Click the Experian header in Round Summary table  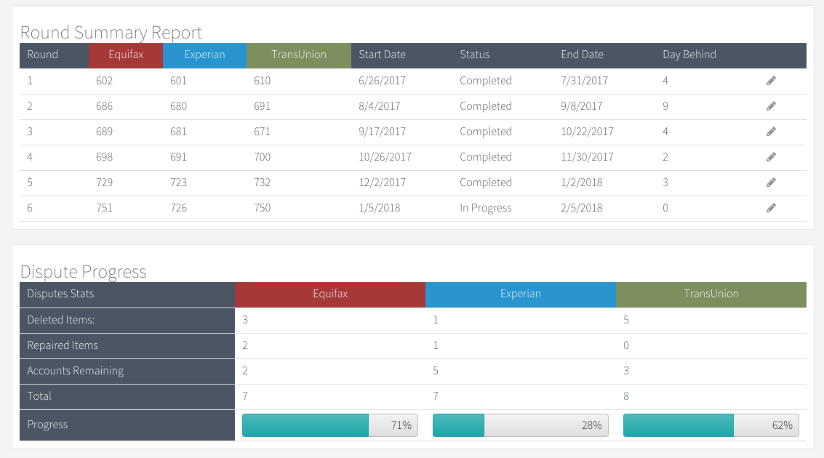pos(204,55)
